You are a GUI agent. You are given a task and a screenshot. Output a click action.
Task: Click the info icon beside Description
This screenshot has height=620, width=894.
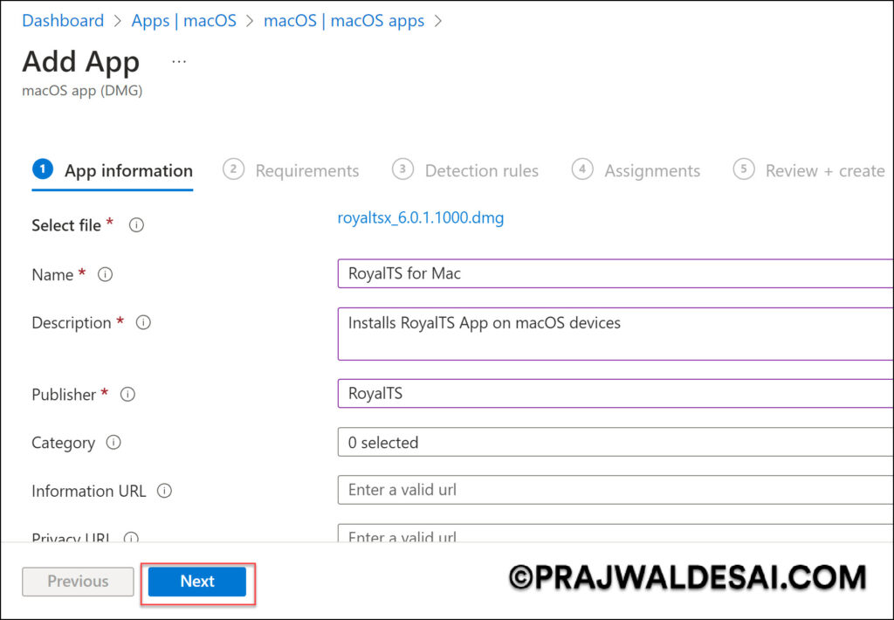pos(143,322)
